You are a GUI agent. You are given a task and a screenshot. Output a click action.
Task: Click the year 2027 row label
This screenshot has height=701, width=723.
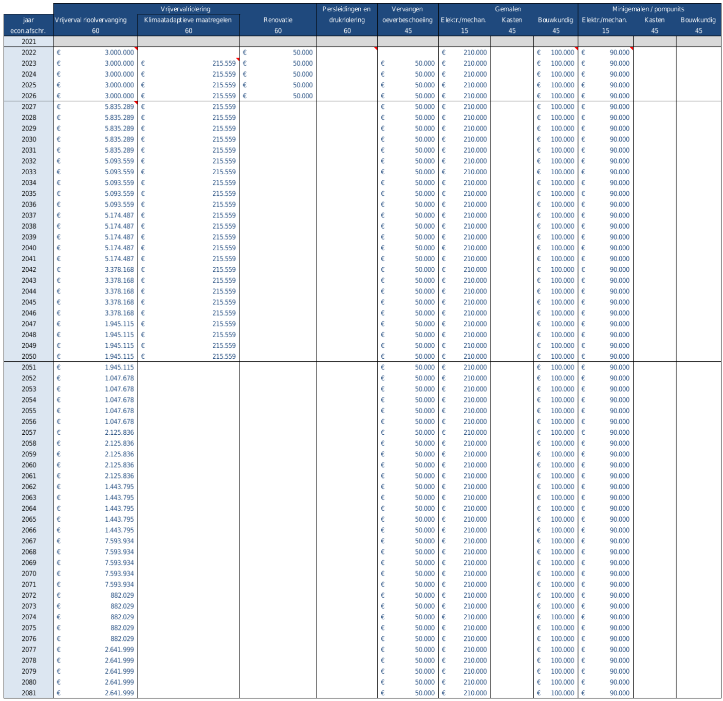tap(29, 107)
